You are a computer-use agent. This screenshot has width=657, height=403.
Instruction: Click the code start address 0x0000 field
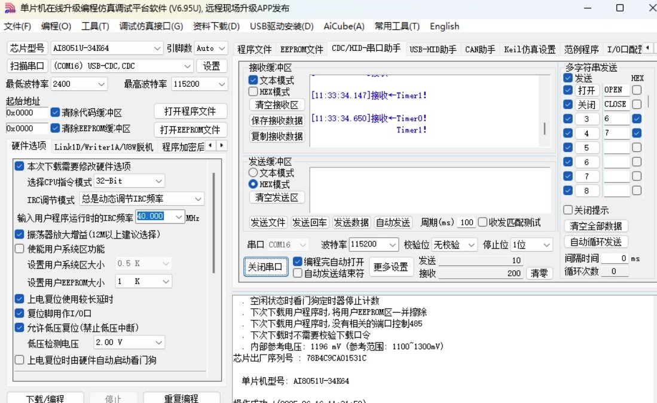pyautogui.click(x=26, y=112)
